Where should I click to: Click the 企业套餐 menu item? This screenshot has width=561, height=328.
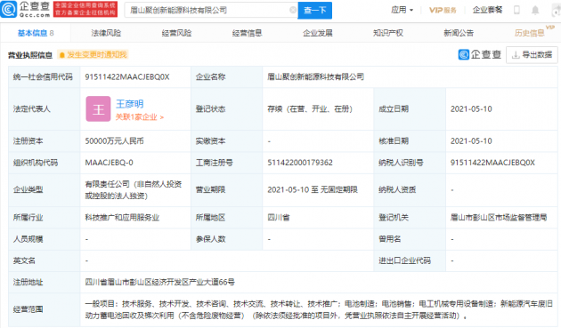click(487, 10)
